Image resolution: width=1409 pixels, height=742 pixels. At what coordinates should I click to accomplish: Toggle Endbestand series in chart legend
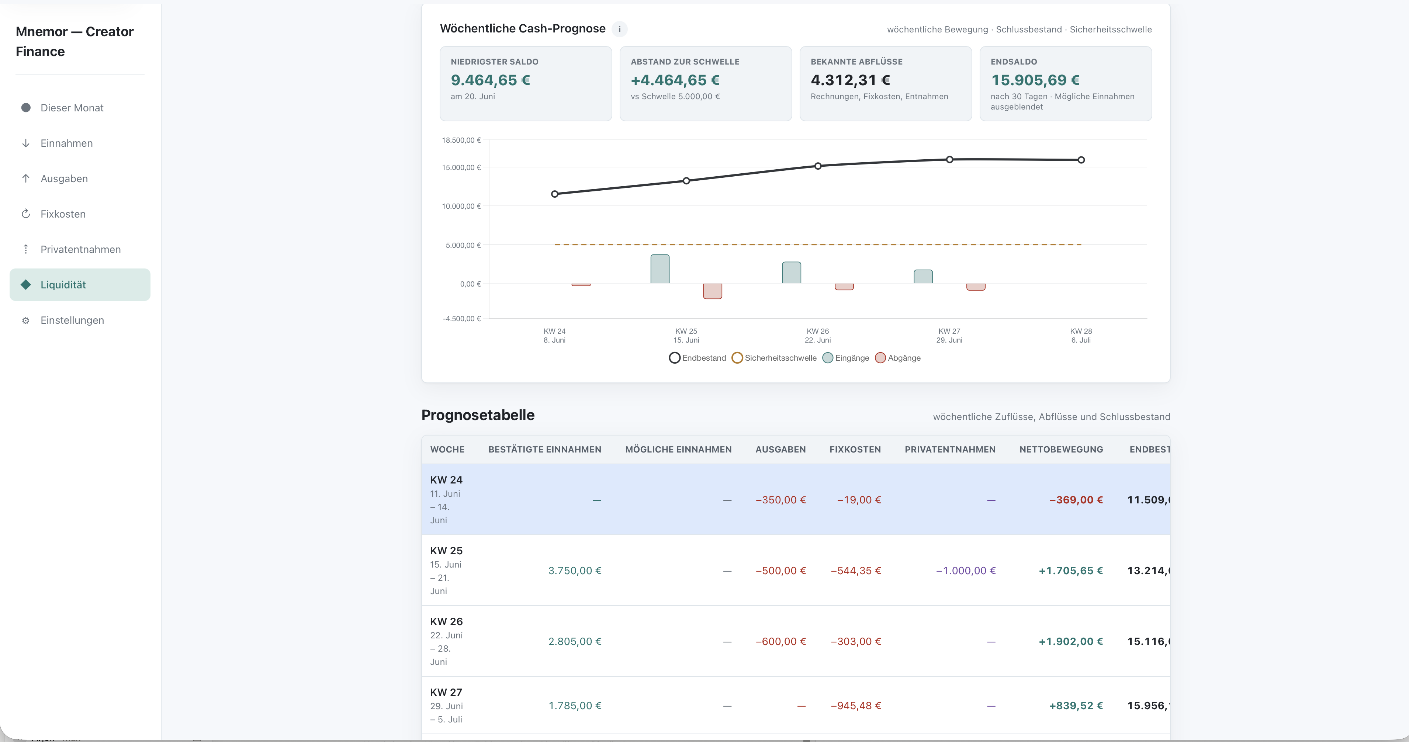[697, 358]
